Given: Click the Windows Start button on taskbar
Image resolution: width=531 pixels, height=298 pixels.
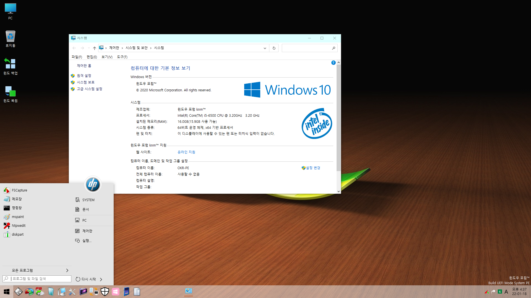Looking at the screenshot, I should click(x=7, y=292).
